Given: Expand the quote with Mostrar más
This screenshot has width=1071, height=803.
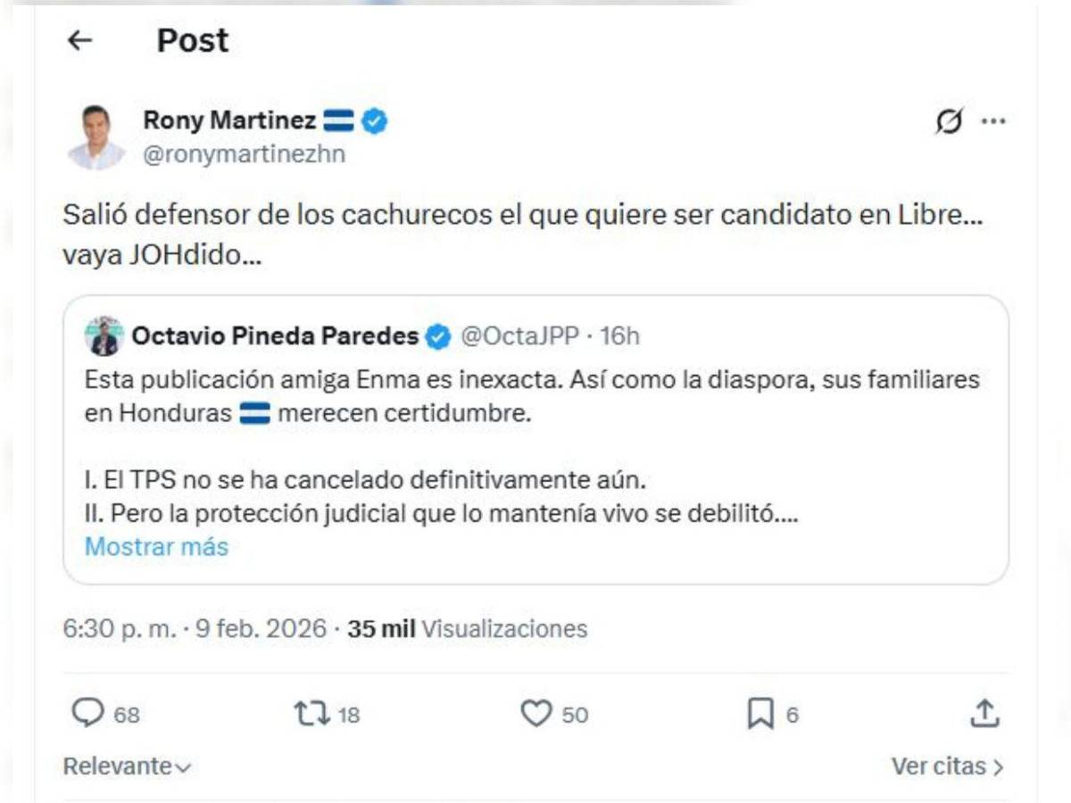Looking at the screenshot, I should pos(156,547).
